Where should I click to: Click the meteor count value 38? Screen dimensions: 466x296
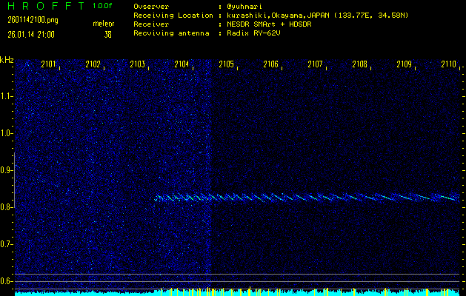[108, 34]
